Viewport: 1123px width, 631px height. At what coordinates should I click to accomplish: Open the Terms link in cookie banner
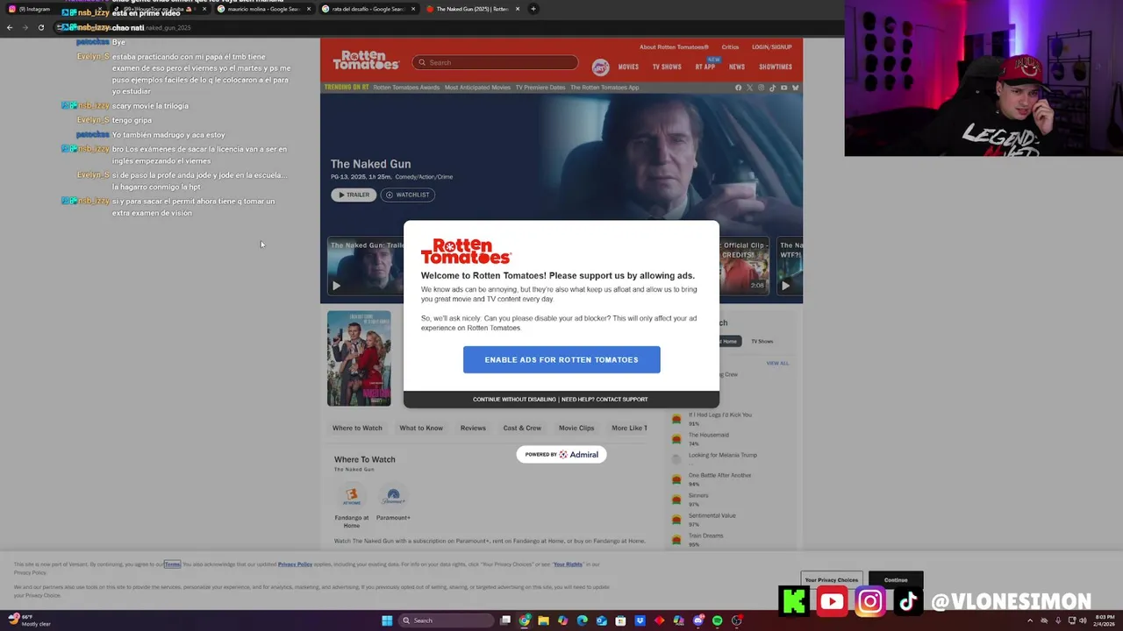(172, 564)
